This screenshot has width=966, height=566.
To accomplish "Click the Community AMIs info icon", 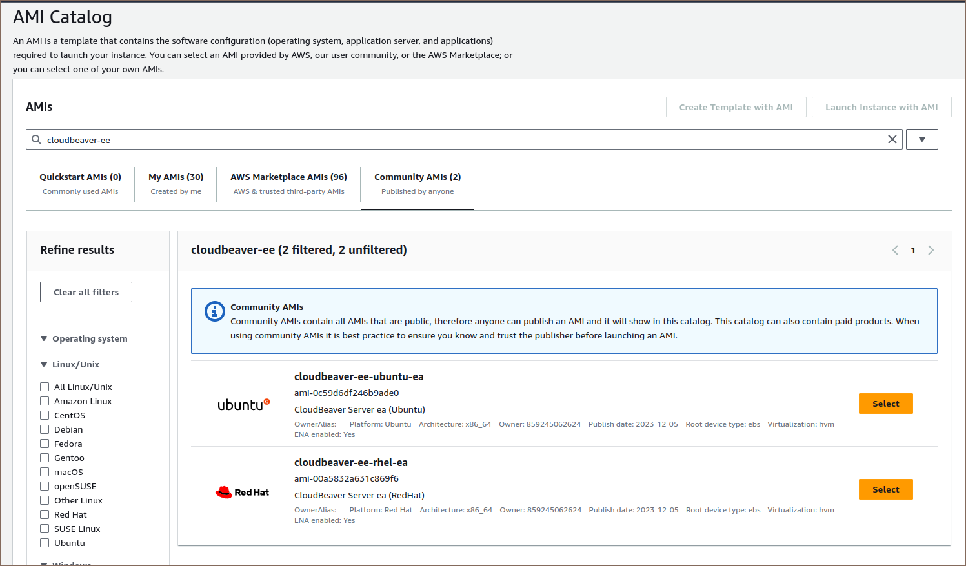I will click(x=214, y=311).
